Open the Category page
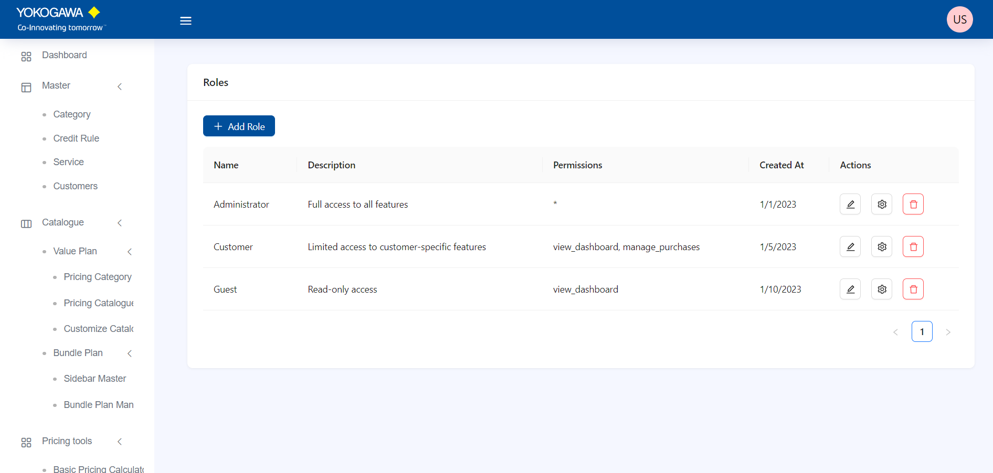The height and width of the screenshot is (473, 993). pyautogui.click(x=72, y=114)
